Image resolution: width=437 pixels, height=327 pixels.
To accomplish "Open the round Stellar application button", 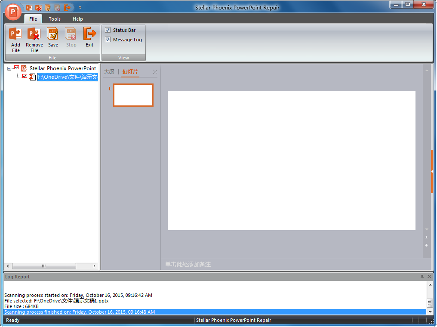I will [13, 12].
